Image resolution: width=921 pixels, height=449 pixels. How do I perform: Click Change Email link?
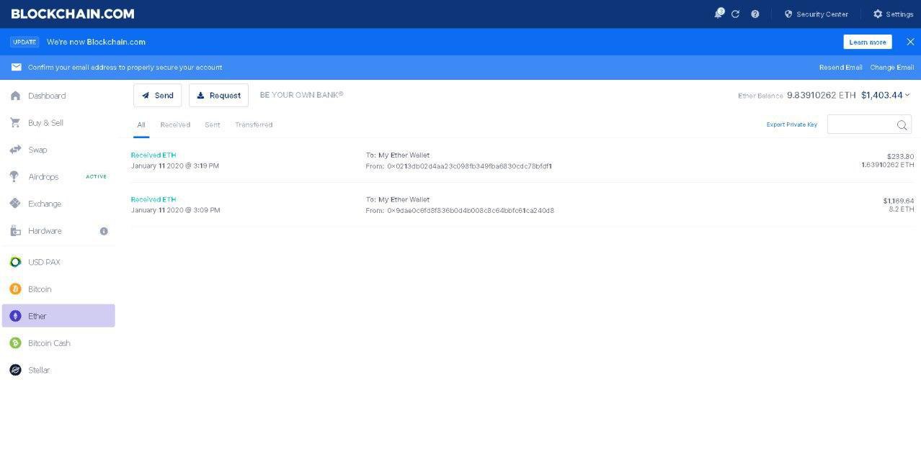tap(891, 67)
